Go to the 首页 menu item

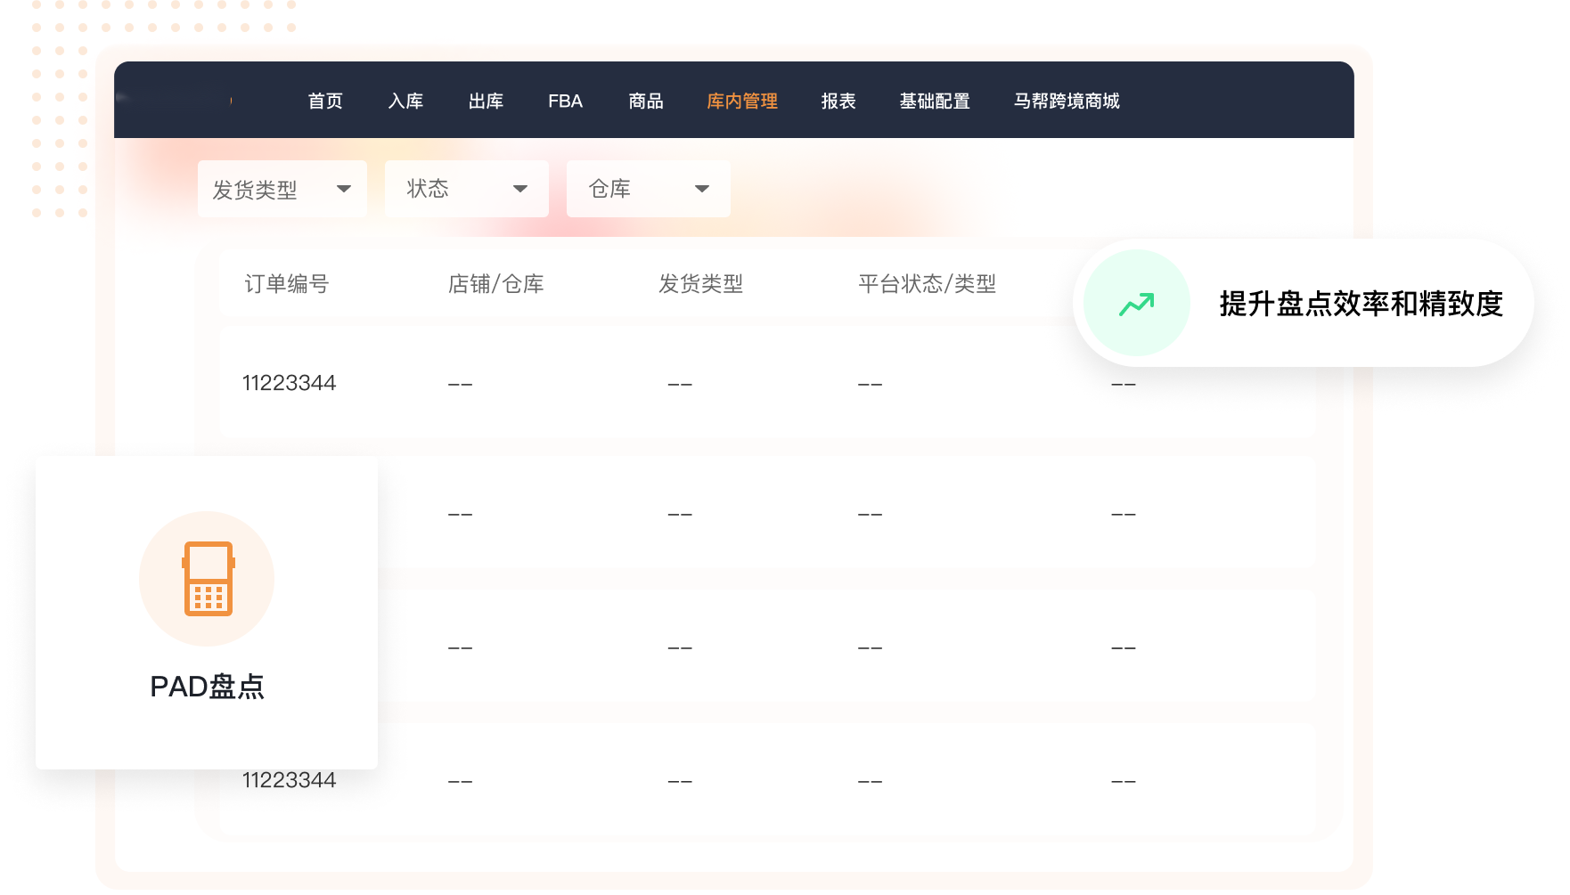[x=325, y=102]
